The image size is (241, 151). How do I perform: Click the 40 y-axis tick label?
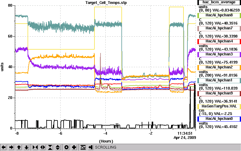10,67
